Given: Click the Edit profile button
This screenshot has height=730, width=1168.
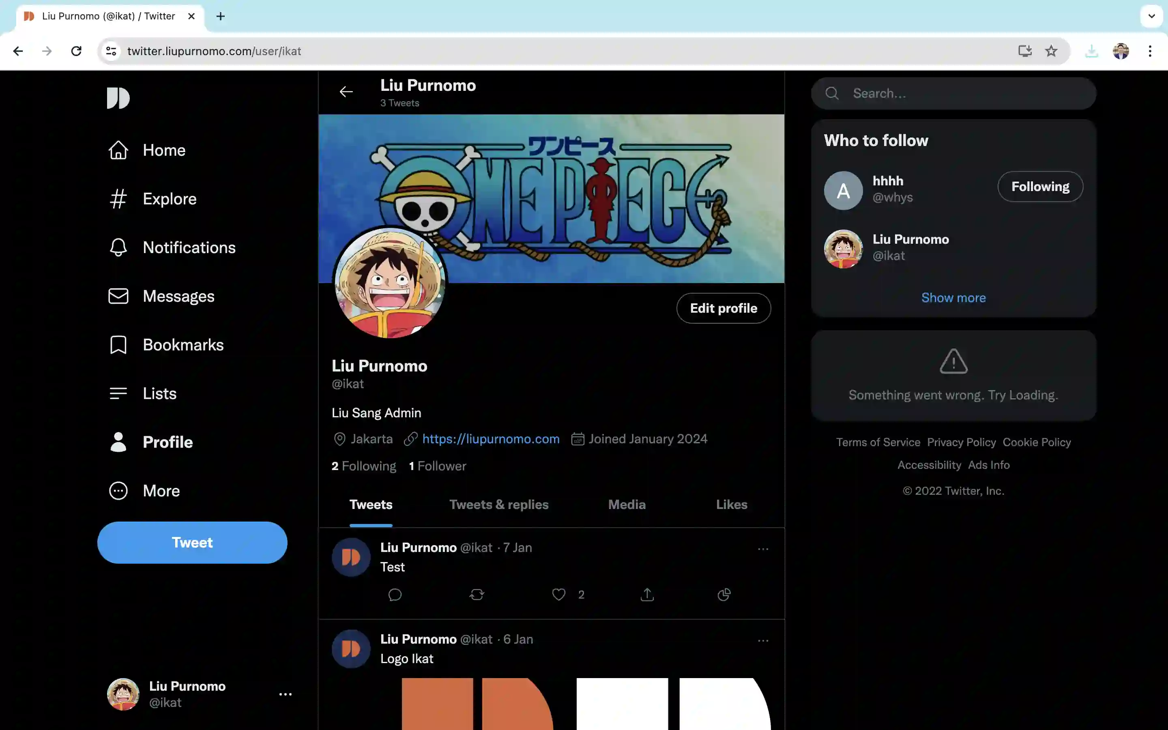Looking at the screenshot, I should [x=724, y=308].
